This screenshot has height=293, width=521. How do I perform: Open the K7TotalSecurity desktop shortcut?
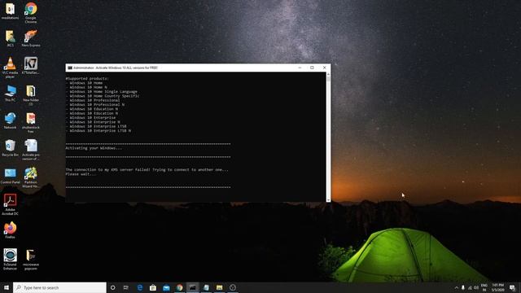31,66
